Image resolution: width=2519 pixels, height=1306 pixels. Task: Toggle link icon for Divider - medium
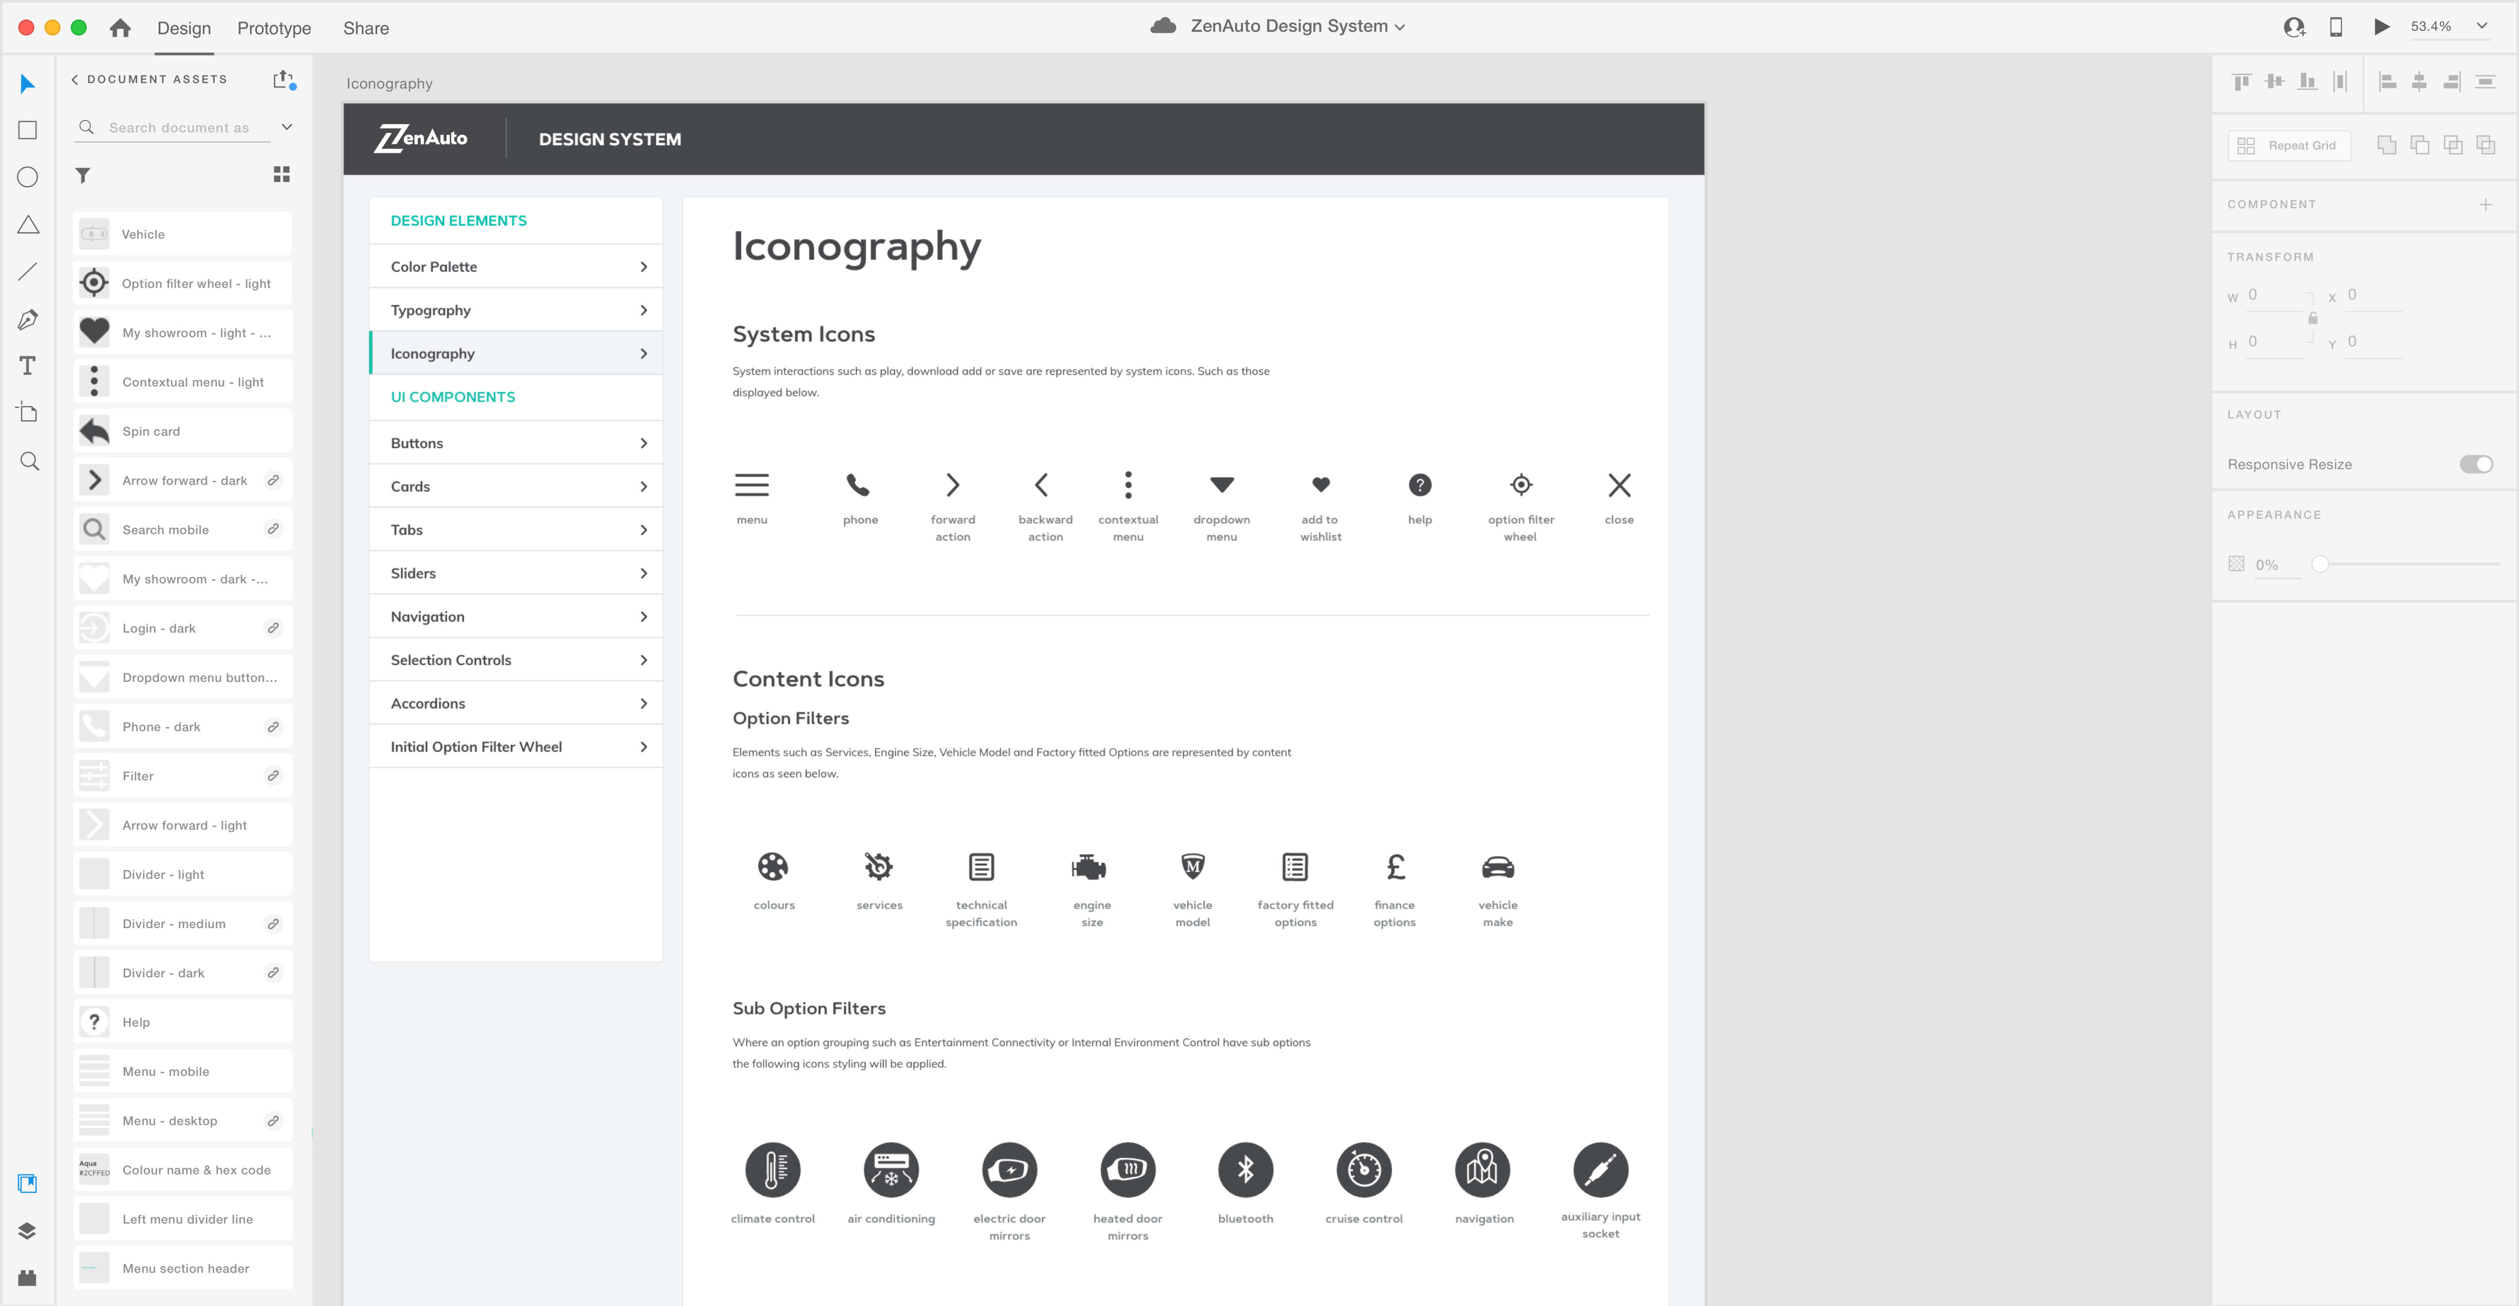(x=274, y=923)
